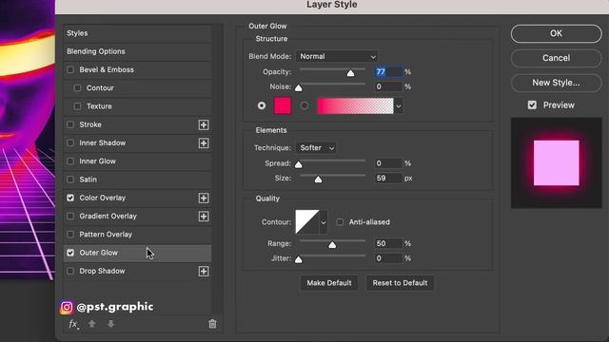Click the Cancel button
609x342 pixels.
pos(556,58)
